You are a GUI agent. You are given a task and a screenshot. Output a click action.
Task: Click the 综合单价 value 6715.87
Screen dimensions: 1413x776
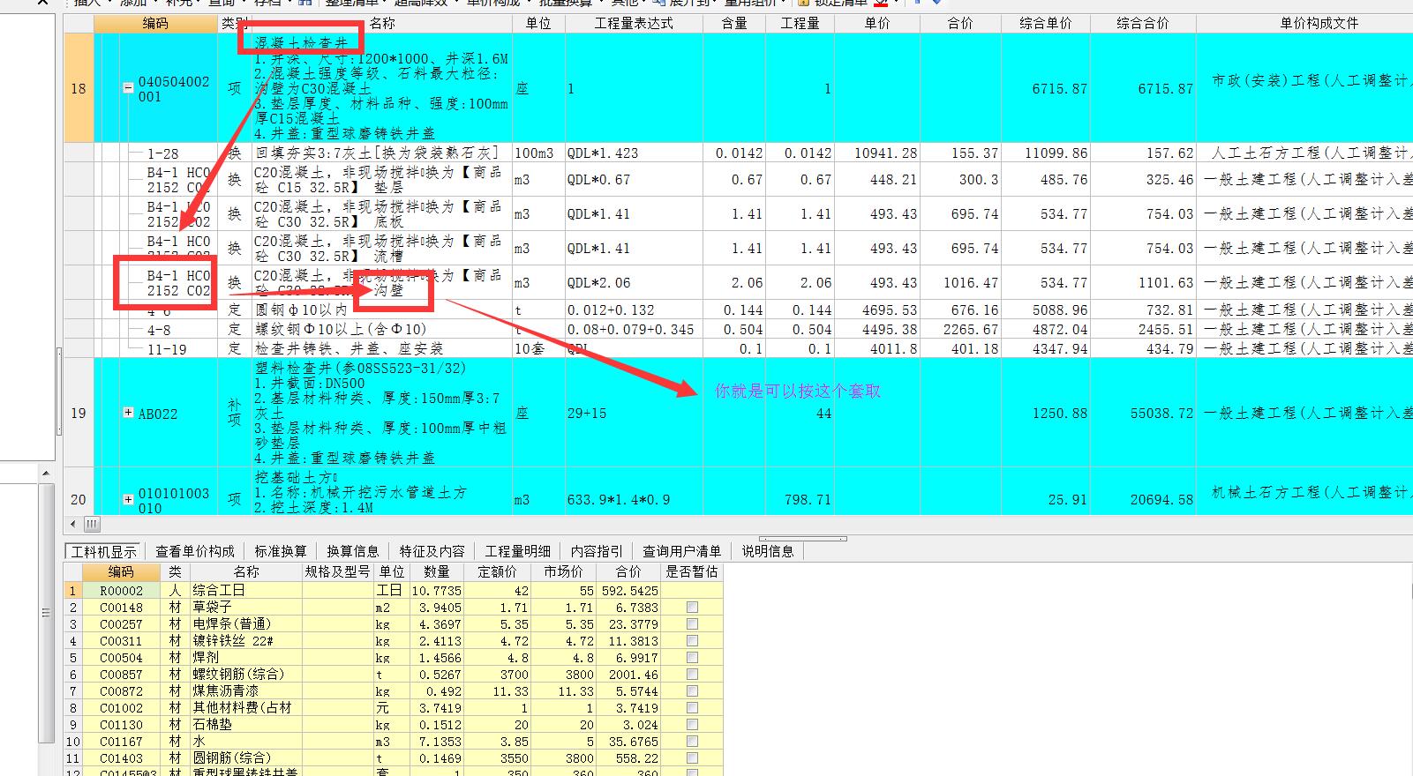pyautogui.click(x=1059, y=89)
